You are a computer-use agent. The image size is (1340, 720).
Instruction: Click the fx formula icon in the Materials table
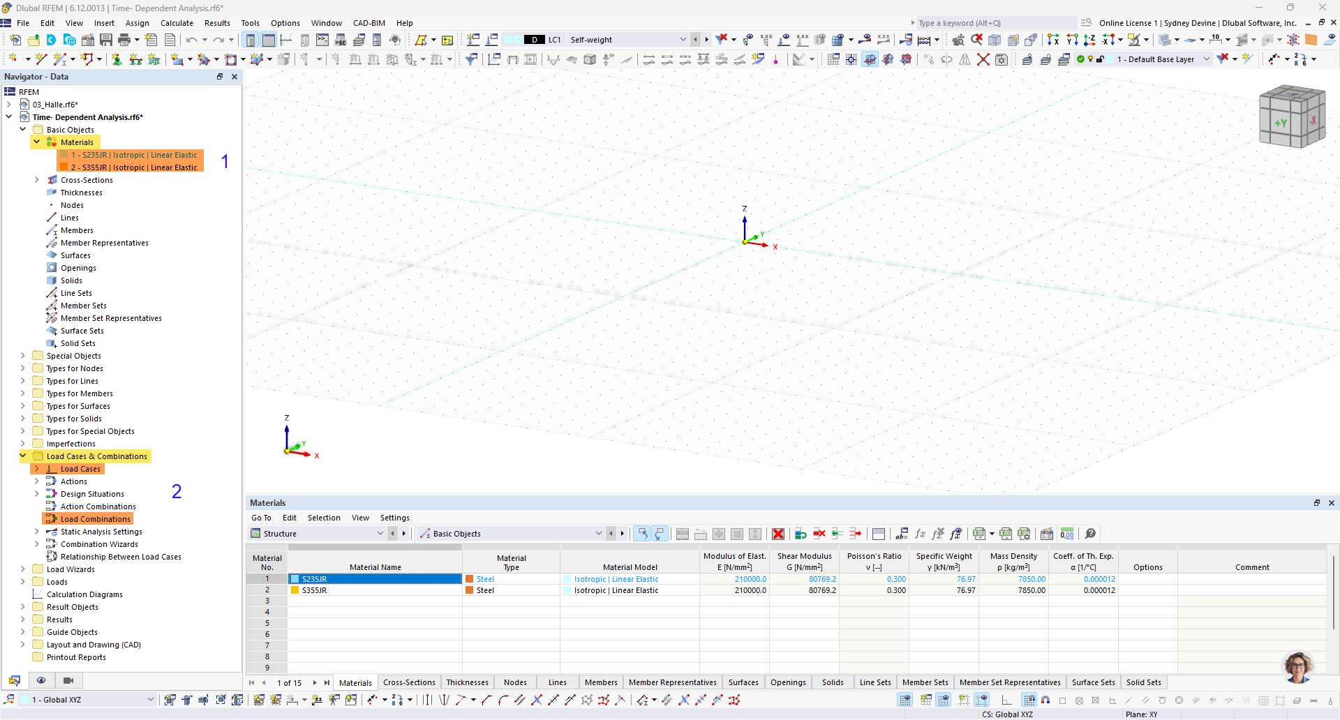point(921,534)
